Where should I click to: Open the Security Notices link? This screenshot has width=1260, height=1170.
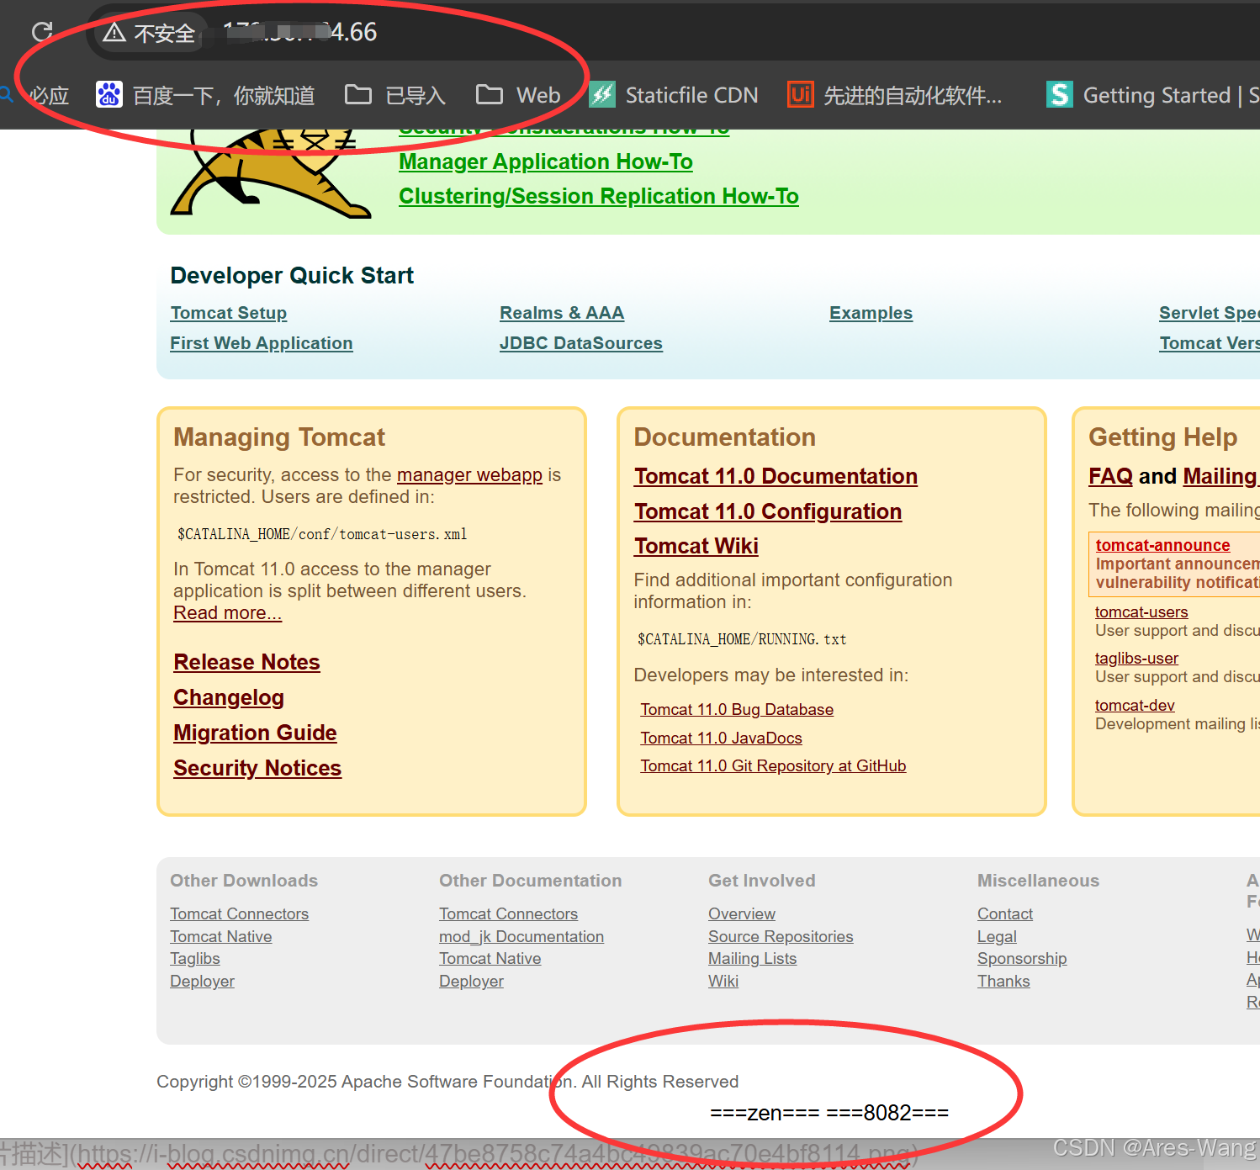click(257, 768)
